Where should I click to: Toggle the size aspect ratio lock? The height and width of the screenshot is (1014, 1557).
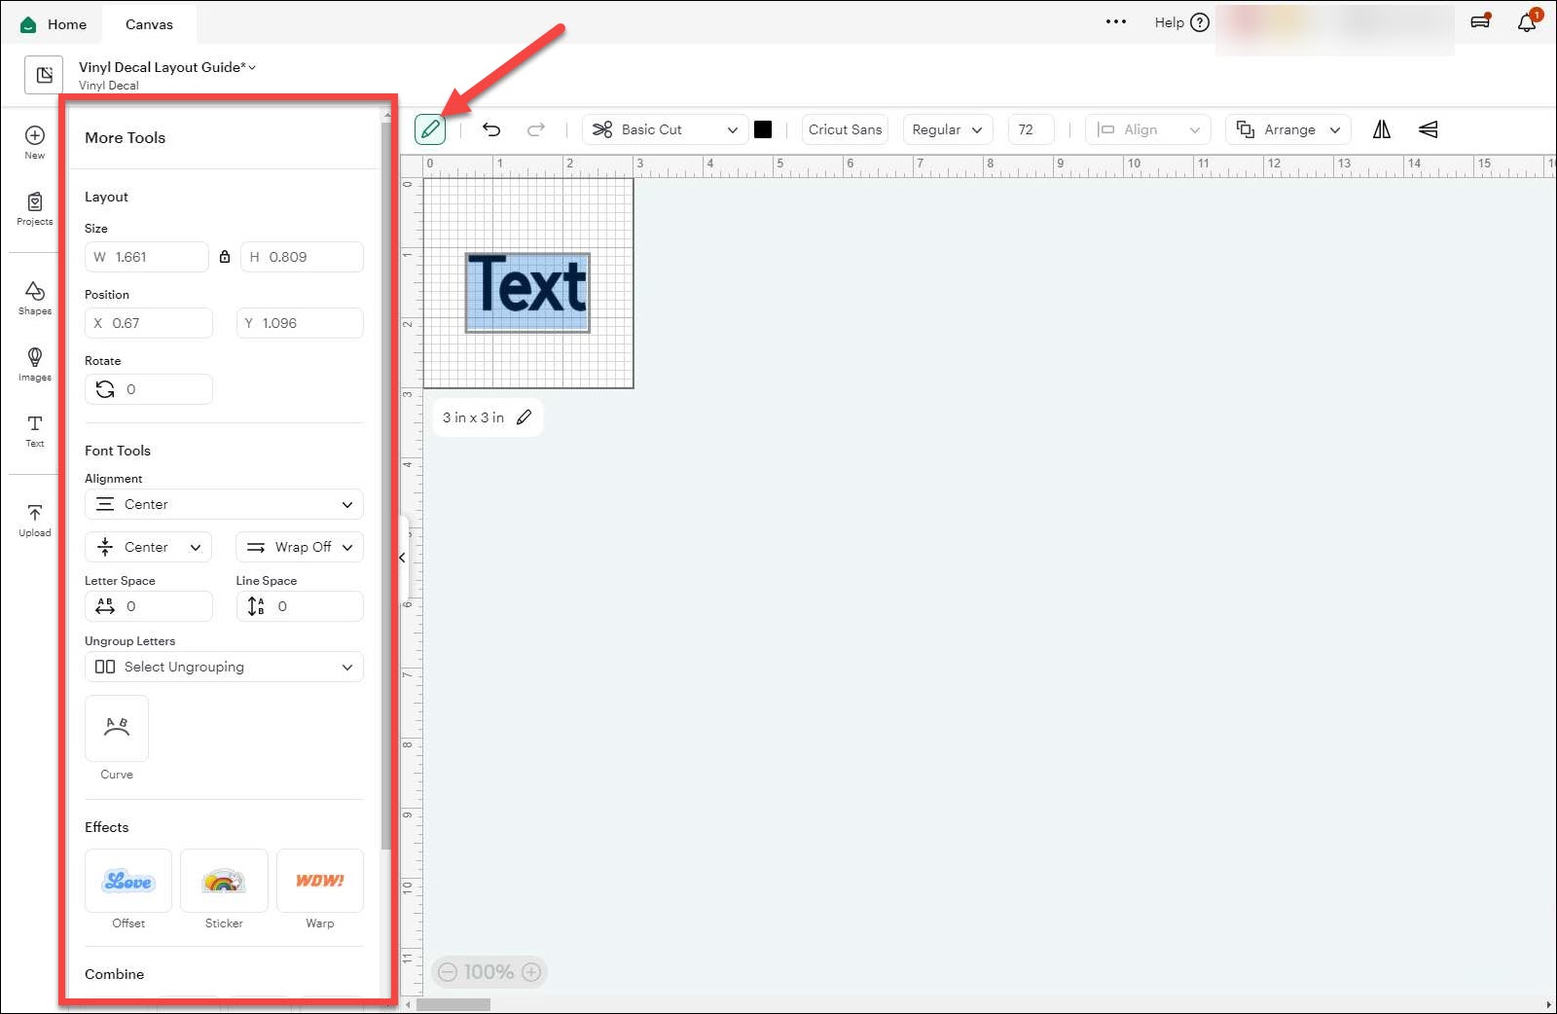(x=225, y=257)
